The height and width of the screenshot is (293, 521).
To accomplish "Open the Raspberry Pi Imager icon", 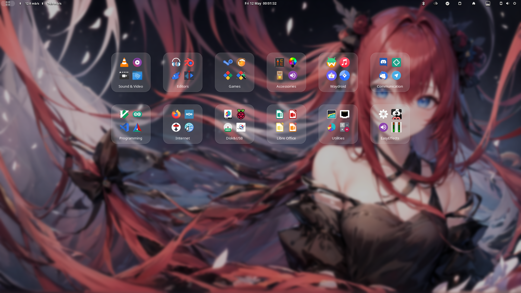I will (241, 114).
